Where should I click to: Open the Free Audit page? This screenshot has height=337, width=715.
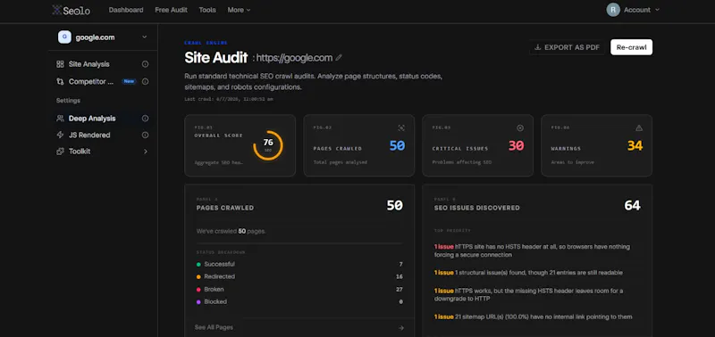[171, 10]
